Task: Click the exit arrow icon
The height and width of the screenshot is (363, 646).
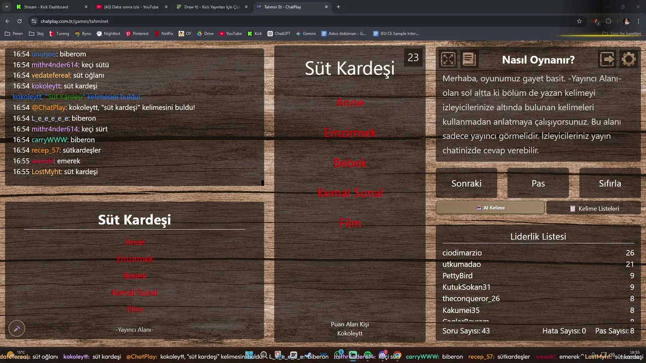Action: point(608,59)
